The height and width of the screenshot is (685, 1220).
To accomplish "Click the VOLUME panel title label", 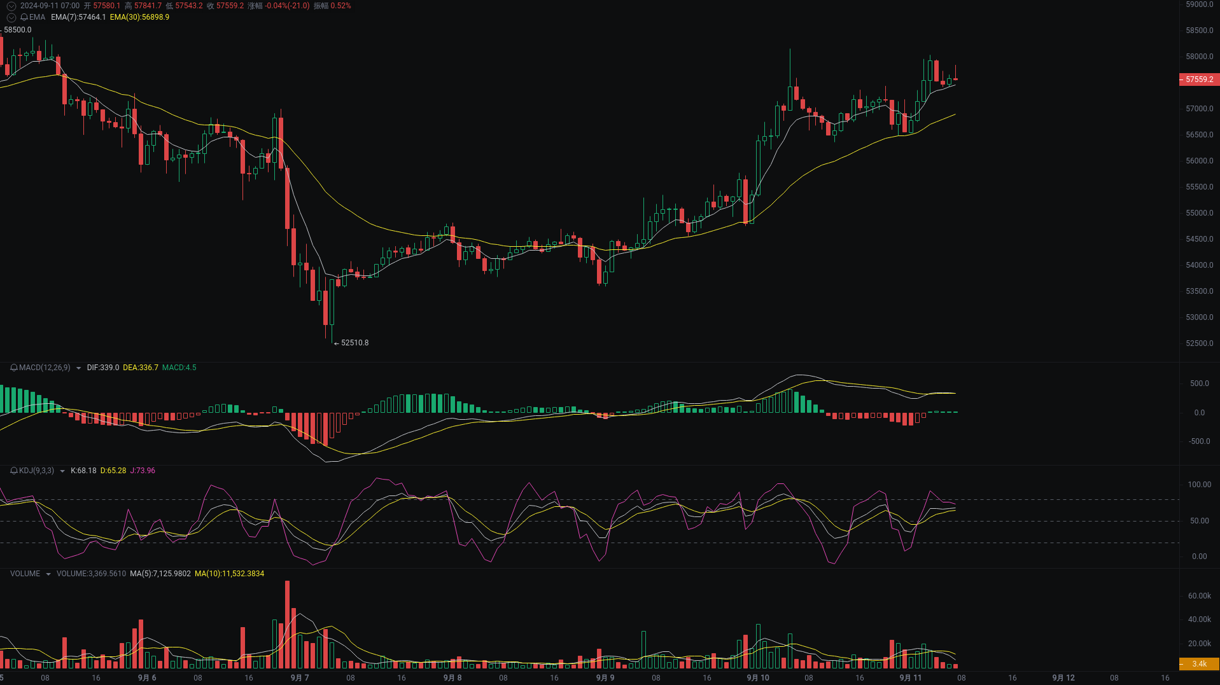I will 24,573.
